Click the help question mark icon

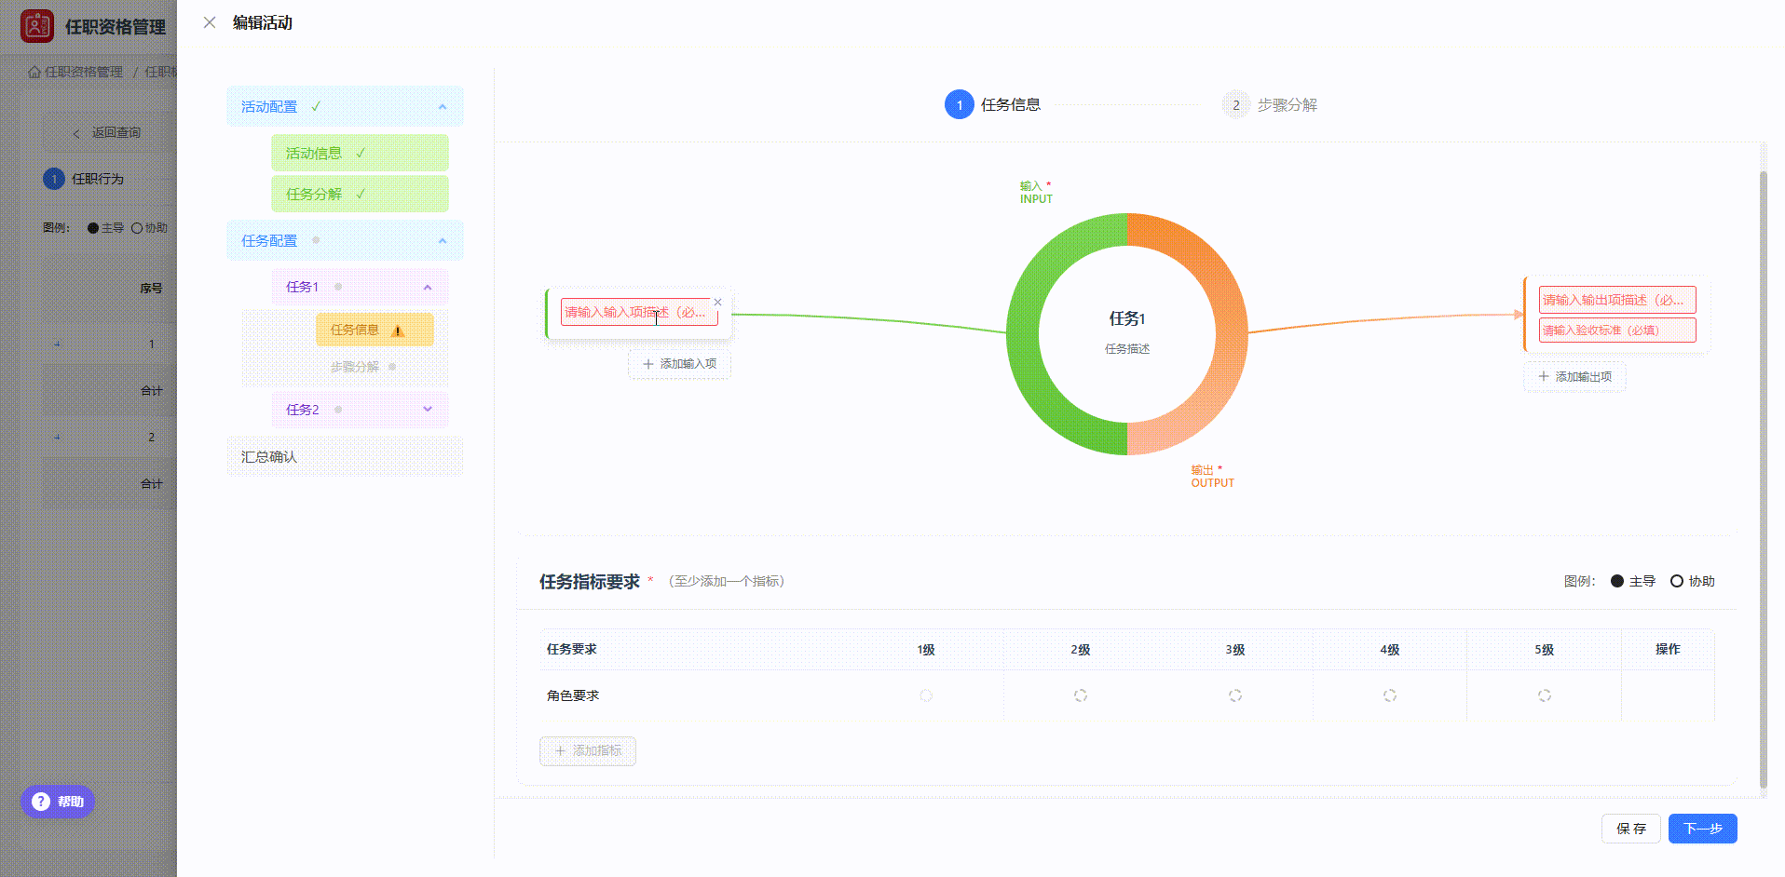(41, 802)
